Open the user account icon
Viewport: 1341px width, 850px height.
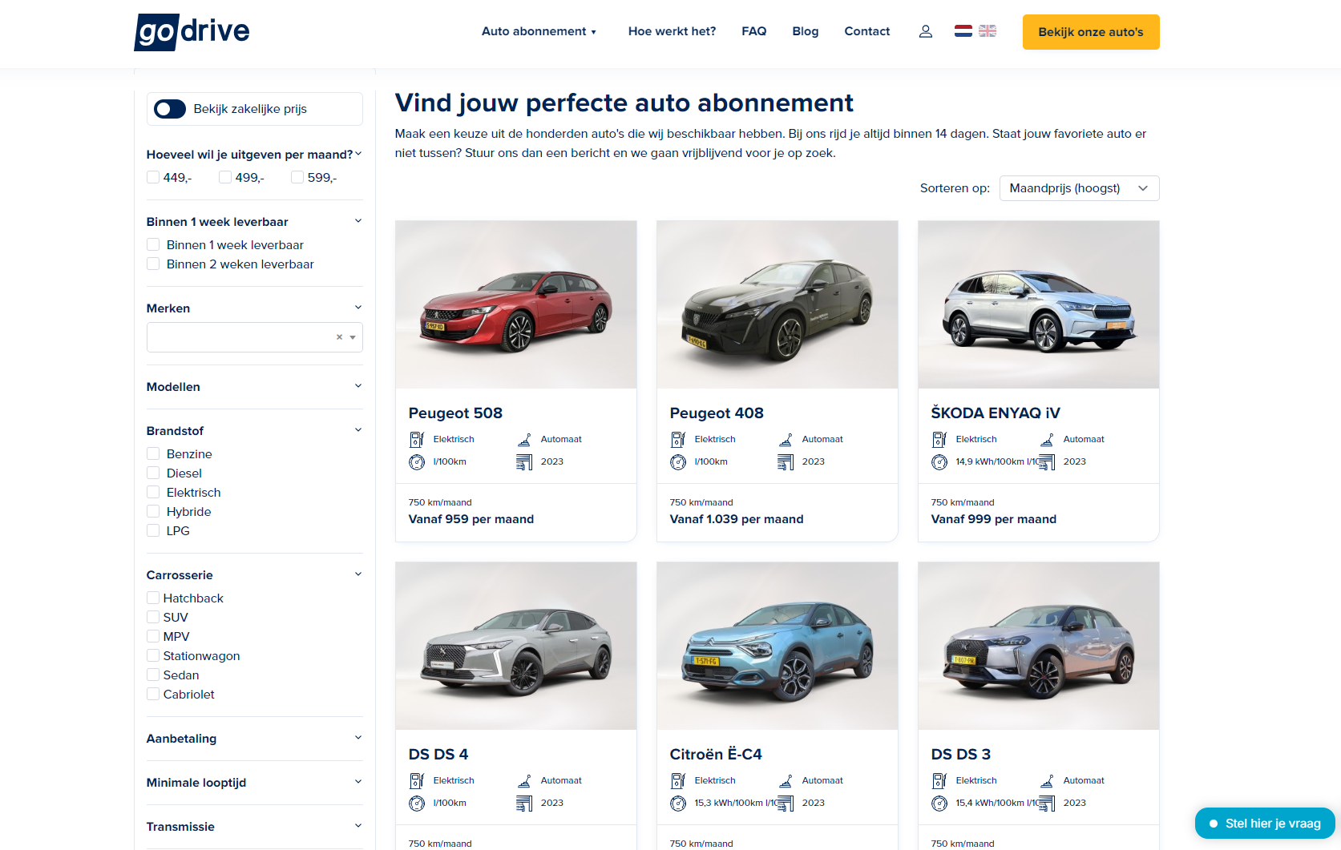pos(925,31)
